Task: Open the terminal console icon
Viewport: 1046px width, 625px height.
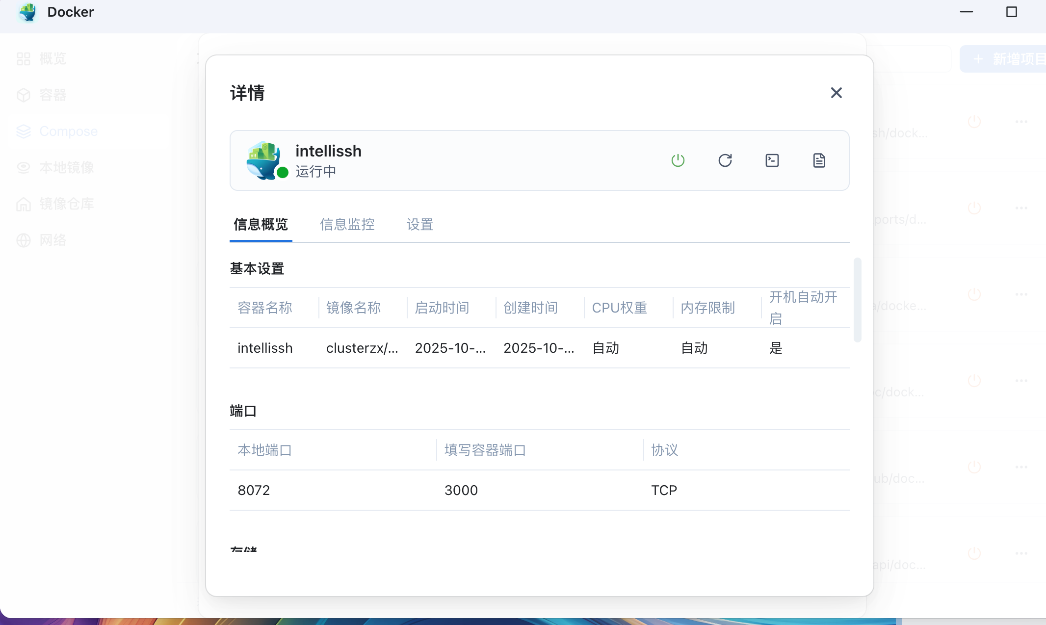Action: pos(772,160)
